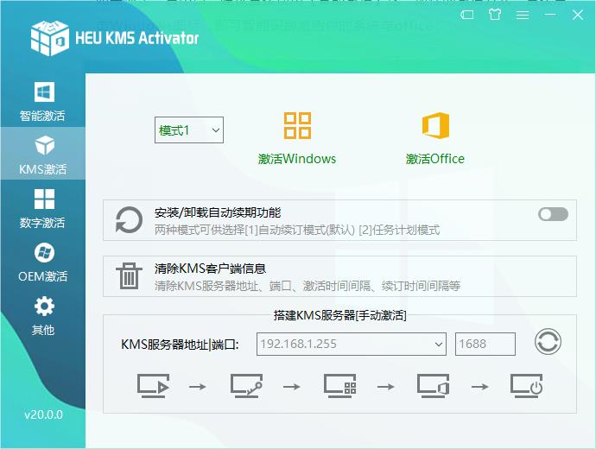Click the circular refresh server button
The image size is (596, 449).
click(x=548, y=341)
